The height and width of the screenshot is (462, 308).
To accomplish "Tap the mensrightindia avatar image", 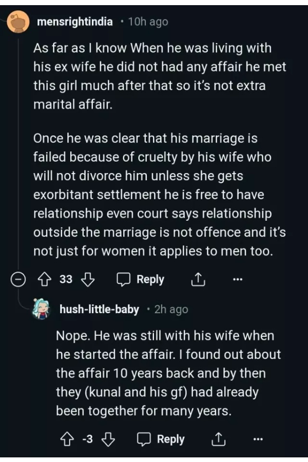I will (18, 22).
